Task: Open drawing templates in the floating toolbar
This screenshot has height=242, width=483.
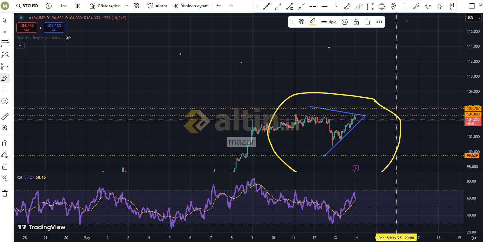Action: click(301, 22)
